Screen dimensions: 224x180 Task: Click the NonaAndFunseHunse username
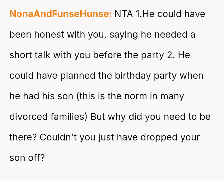coord(60,14)
